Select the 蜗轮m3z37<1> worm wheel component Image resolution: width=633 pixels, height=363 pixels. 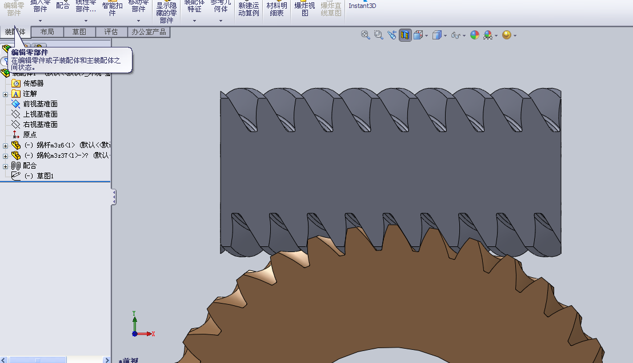click(x=61, y=155)
